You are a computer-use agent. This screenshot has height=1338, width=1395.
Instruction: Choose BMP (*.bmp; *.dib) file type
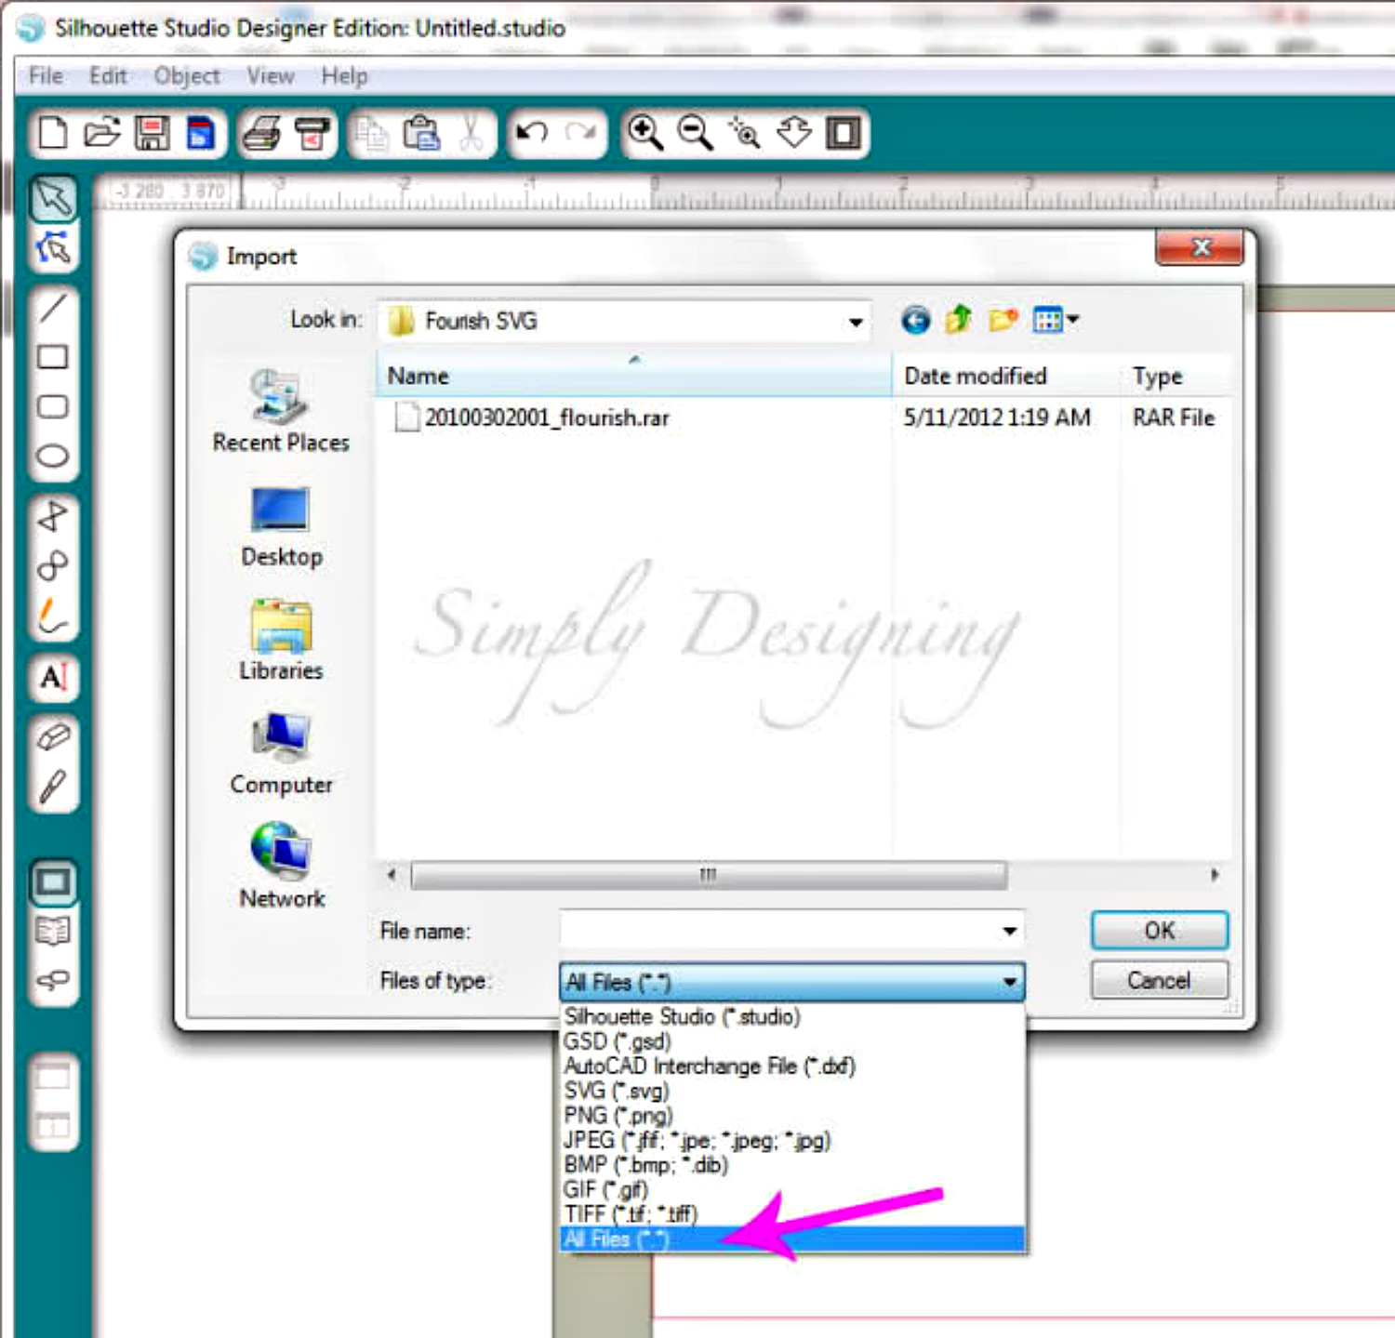pos(792,1164)
